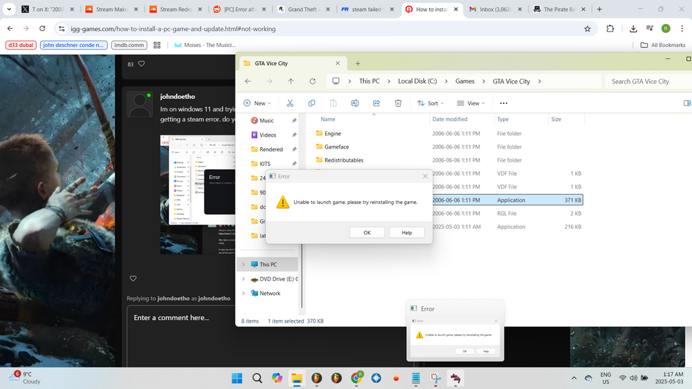Open the View dropdown in Explorer
This screenshot has width=692, height=389.
(x=471, y=103)
